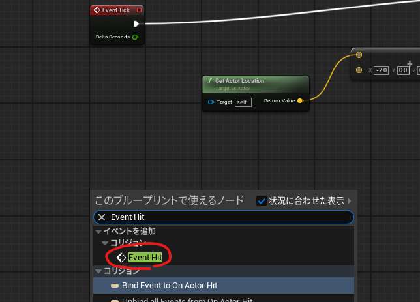420x302 pixels.
Task: Click the white execution output pin of Event Tick
Action: (136, 24)
